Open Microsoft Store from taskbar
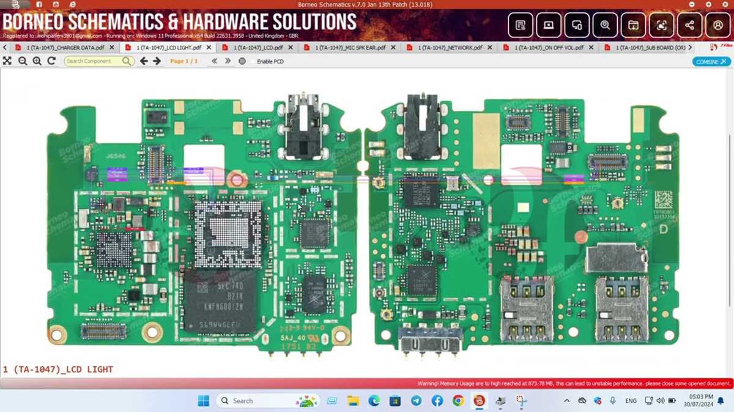The width and height of the screenshot is (734, 412). pyautogui.click(x=395, y=401)
